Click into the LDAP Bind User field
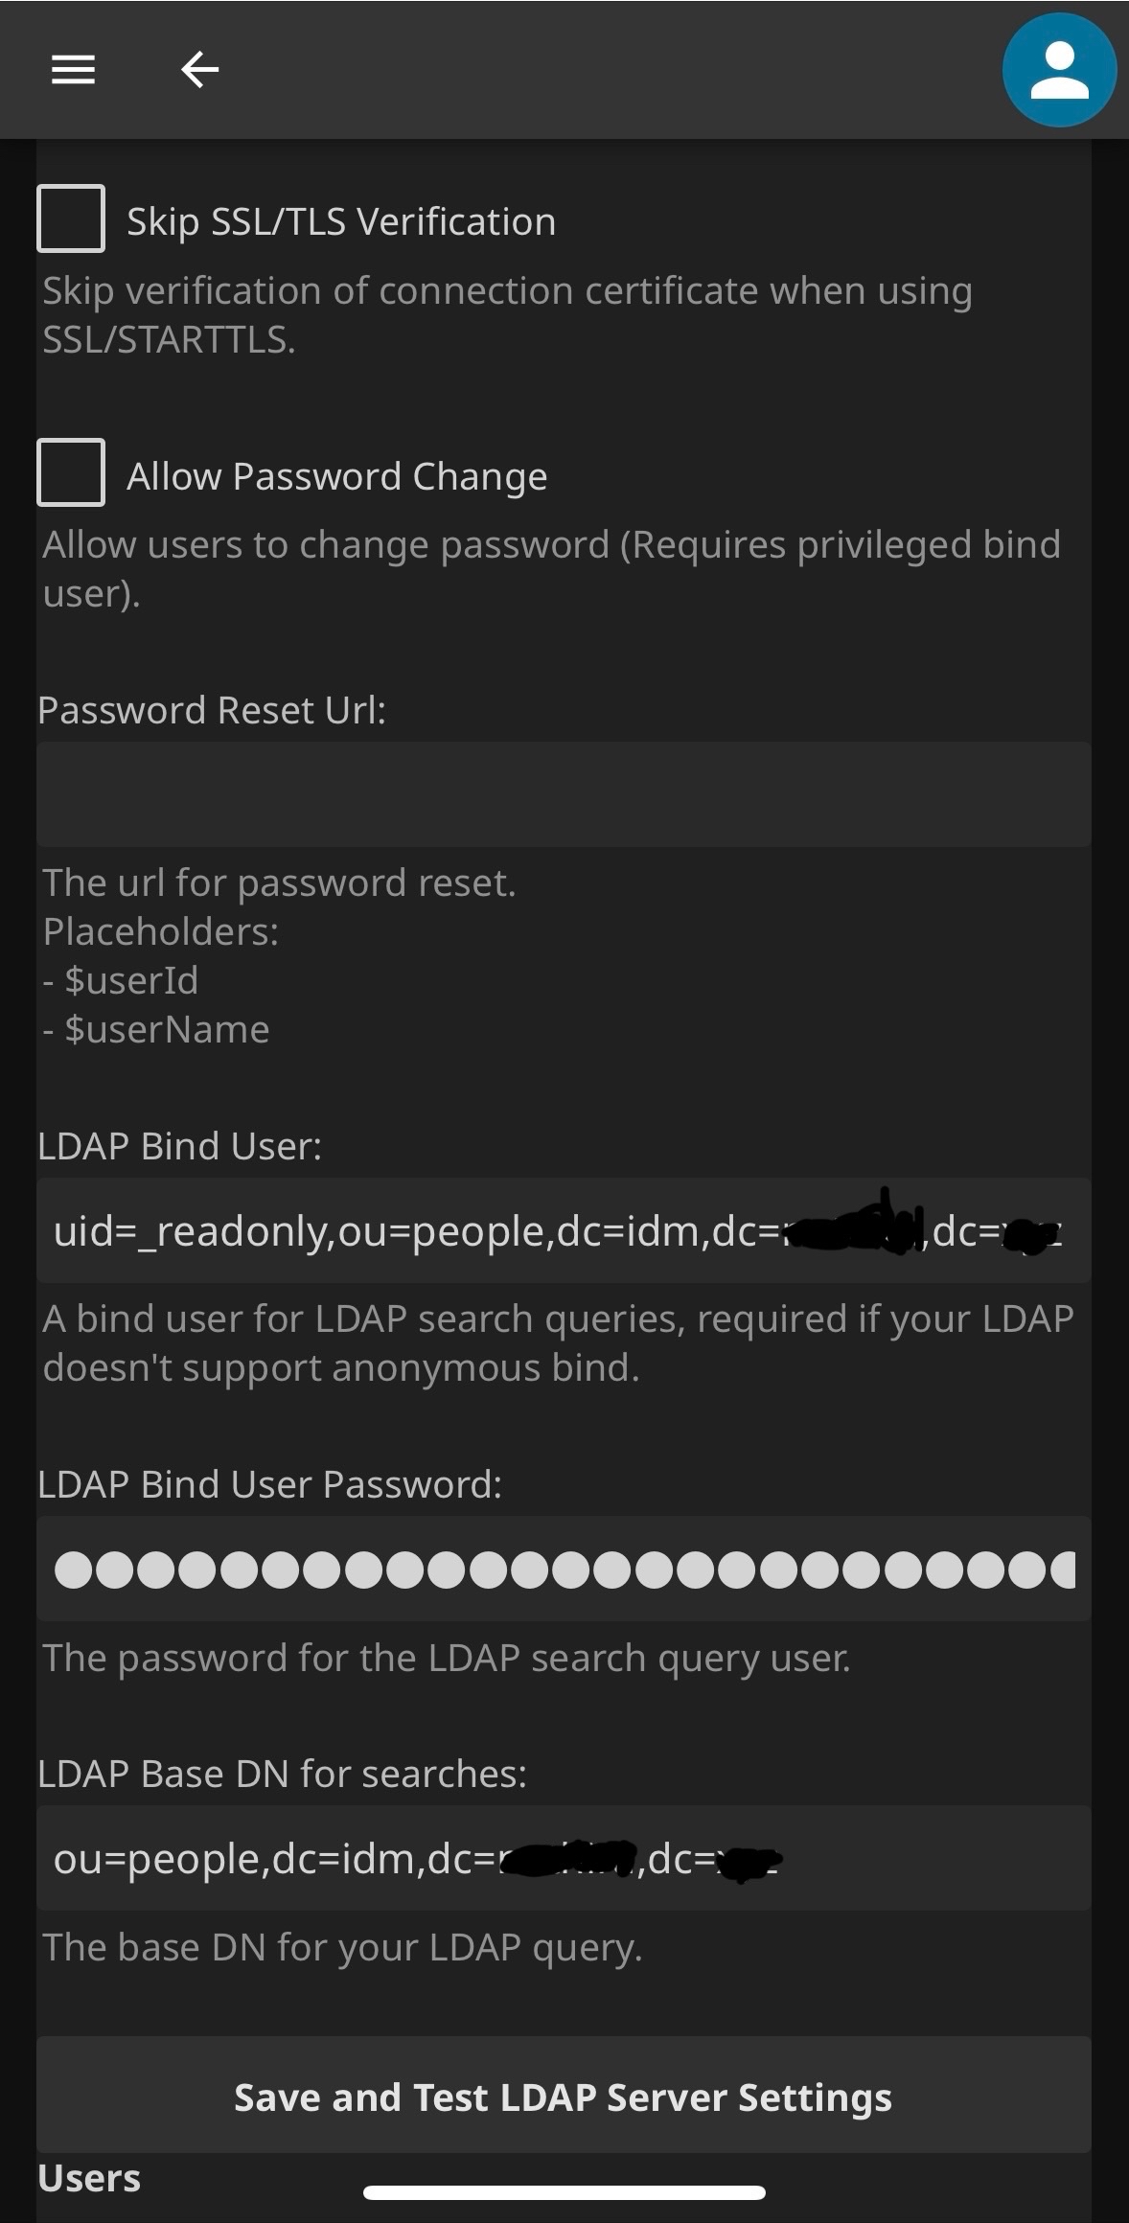The width and height of the screenshot is (1129, 2223). (x=564, y=1231)
